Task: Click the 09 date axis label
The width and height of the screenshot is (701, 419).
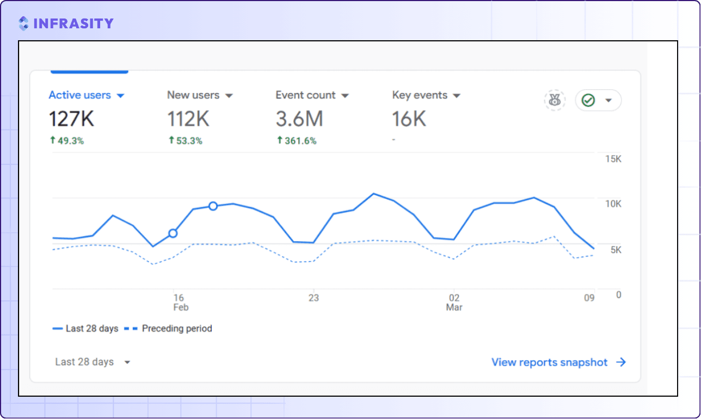Action: (589, 298)
